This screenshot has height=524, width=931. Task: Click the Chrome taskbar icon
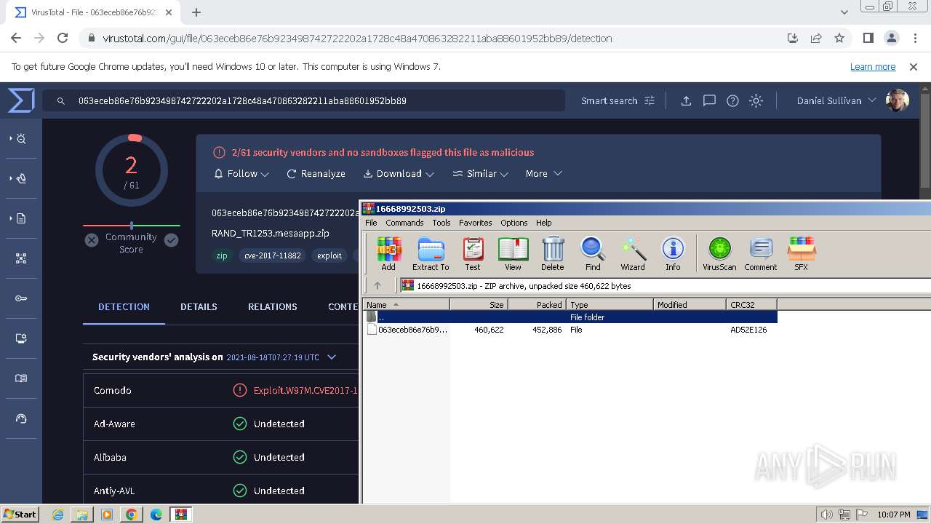[x=131, y=515]
